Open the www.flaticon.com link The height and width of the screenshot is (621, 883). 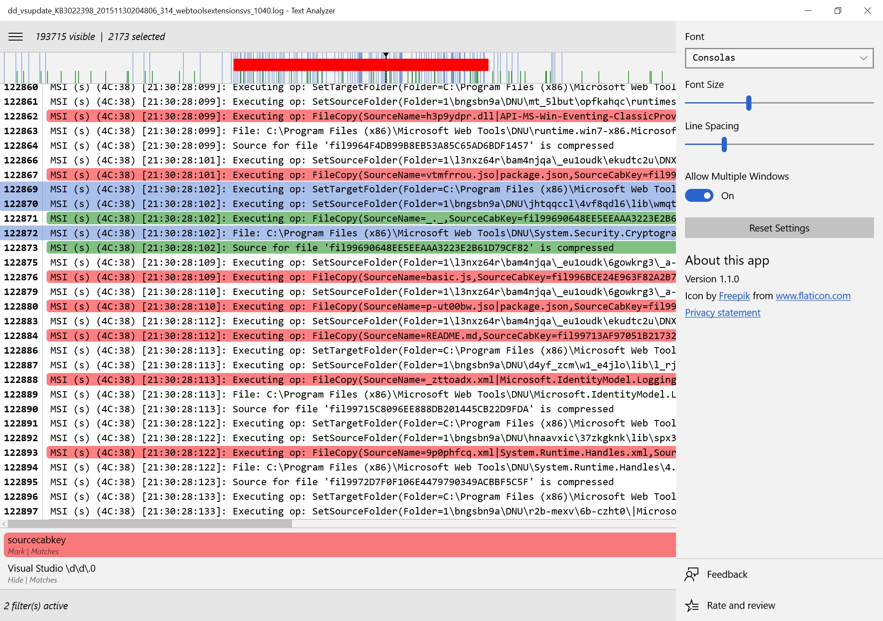(813, 296)
